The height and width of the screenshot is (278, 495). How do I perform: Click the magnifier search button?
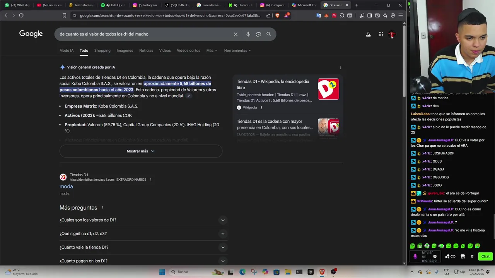(269, 34)
